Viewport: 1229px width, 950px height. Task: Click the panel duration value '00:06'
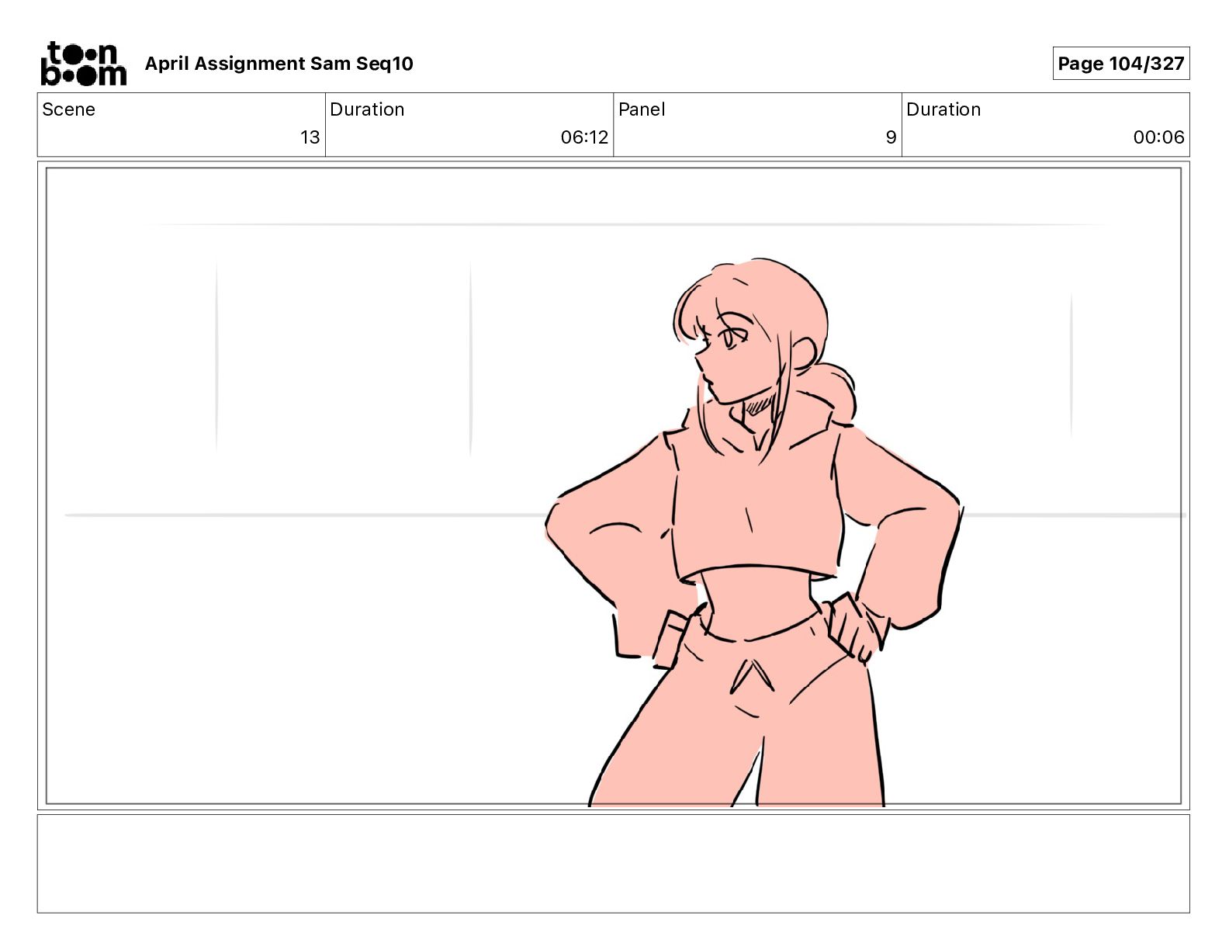coord(1158,137)
